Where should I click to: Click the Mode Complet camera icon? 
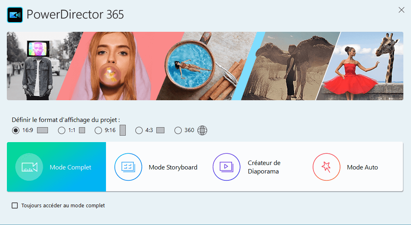coord(29,167)
